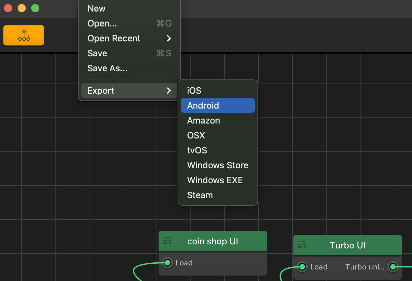Viewport: 412px width, 281px height.
Task: Click the list icon on Turbo UI node
Action: click(x=302, y=245)
